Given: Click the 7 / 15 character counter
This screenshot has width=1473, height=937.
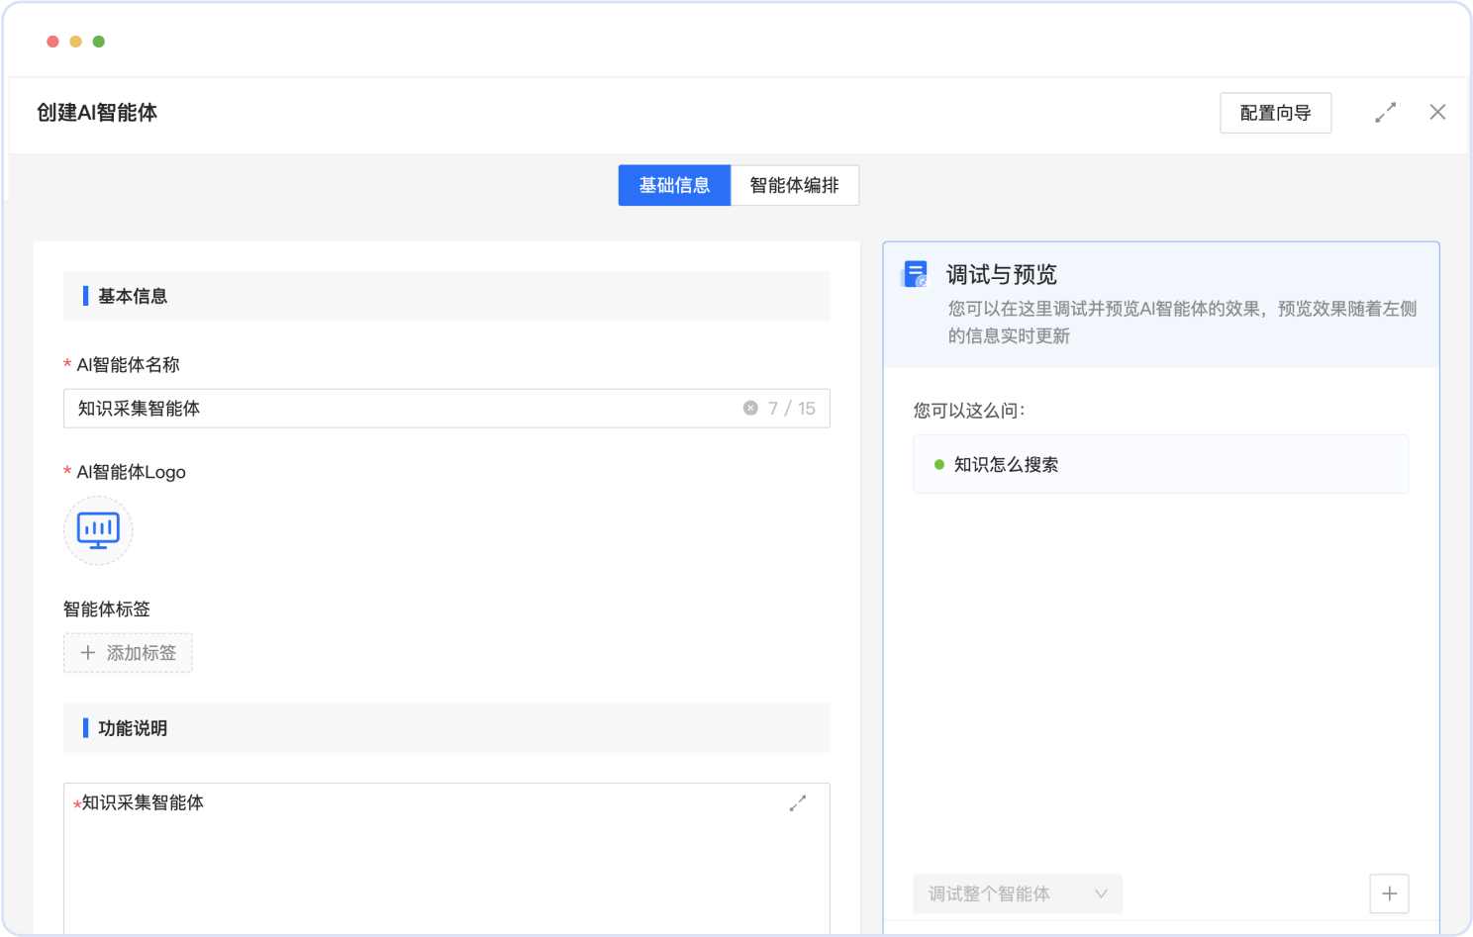Looking at the screenshot, I should [792, 408].
